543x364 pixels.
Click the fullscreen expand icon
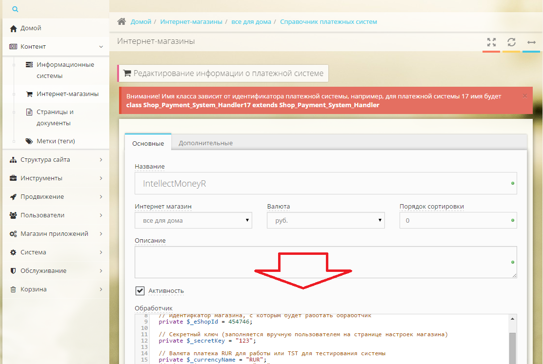coord(491,42)
